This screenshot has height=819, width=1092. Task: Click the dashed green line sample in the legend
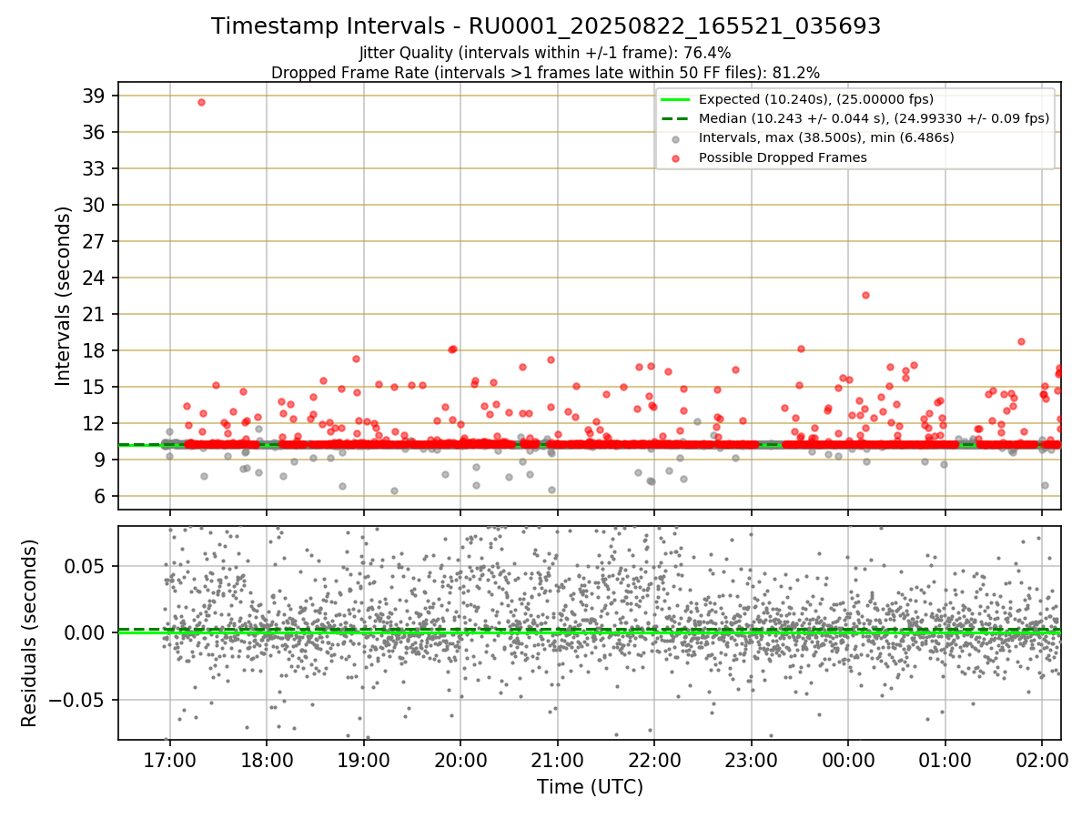[675, 118]
